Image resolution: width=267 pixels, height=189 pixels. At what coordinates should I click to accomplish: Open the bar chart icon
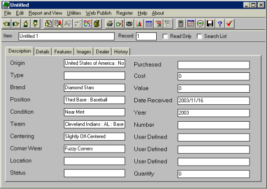coord(139,23)
